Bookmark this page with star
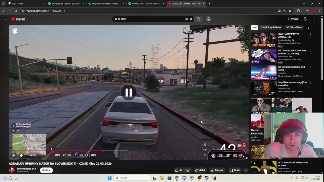Viewport: 324px width, 182px height. [x=290, y=11]
